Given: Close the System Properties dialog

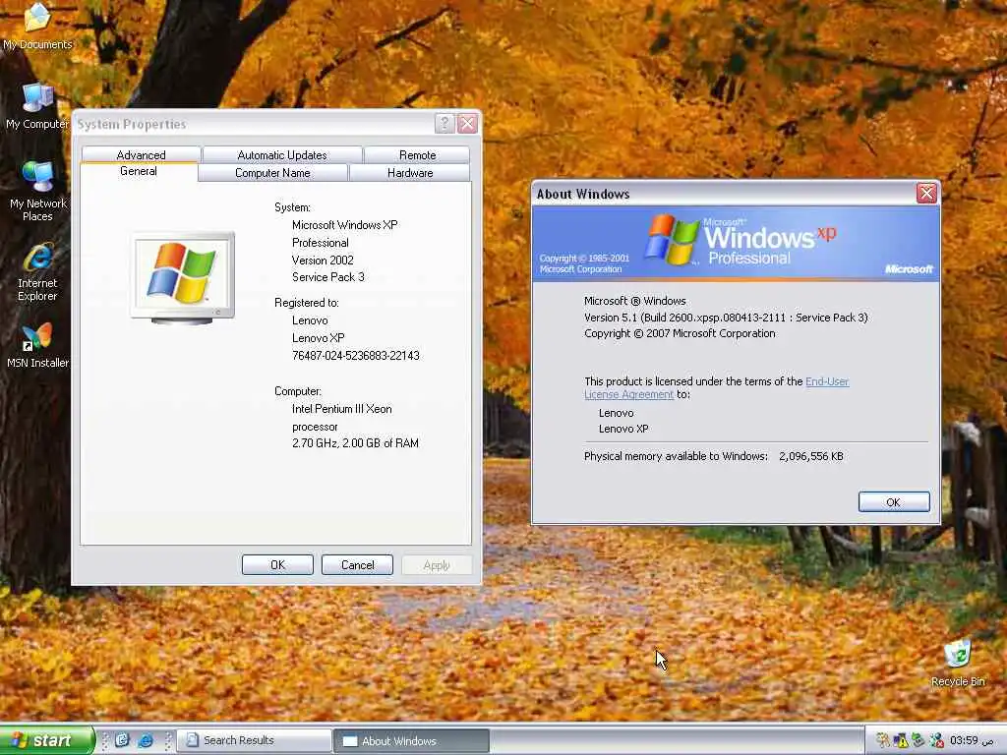Looking at the screenshot, I should point(467,123).
